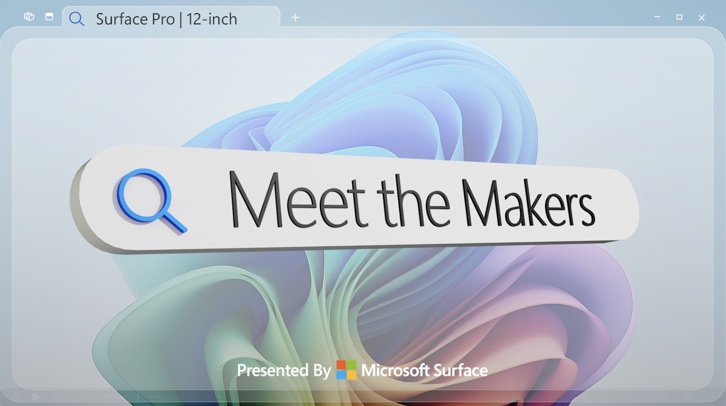Image resolution: width=726 pixels, height=406 pixels.
Task: Maximize the window
Action: (x=679, y=17)
